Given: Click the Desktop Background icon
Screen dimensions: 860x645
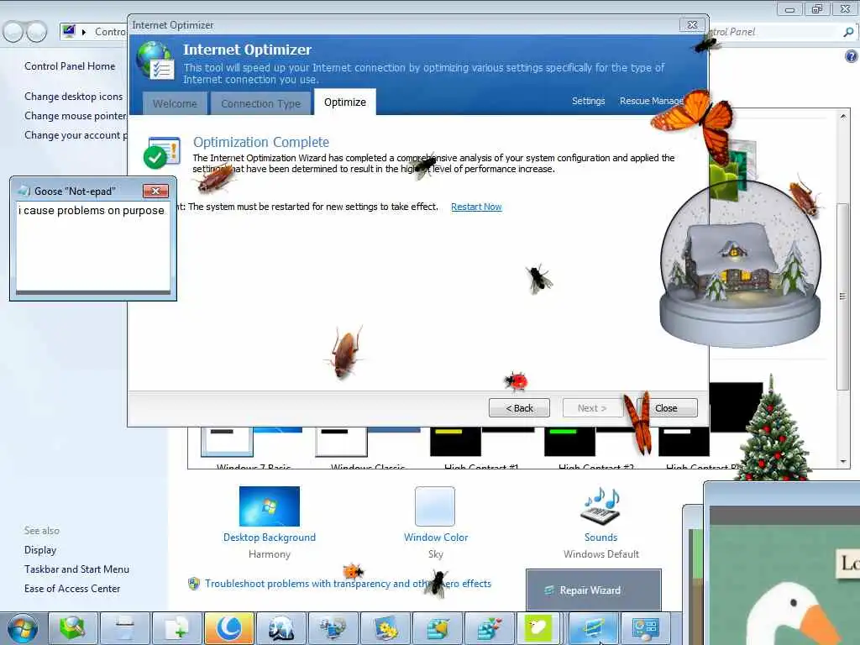Looking at the screenshot, I should pyautogui.click(x=270, y=506).
